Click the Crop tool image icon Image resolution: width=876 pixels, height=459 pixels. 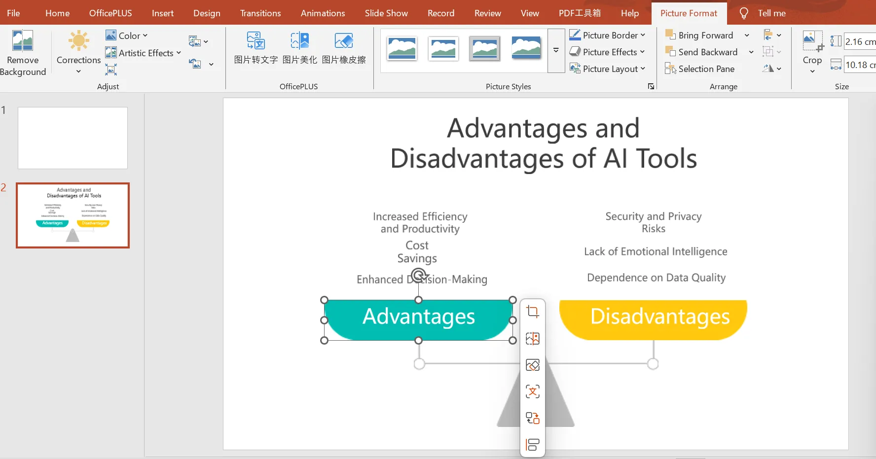(x=812, y=41)
